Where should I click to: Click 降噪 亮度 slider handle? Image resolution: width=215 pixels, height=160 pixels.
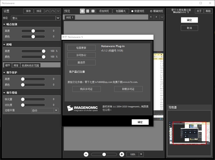44,51
